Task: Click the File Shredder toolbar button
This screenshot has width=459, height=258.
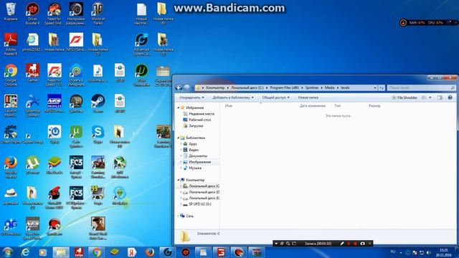Action: 404,97
